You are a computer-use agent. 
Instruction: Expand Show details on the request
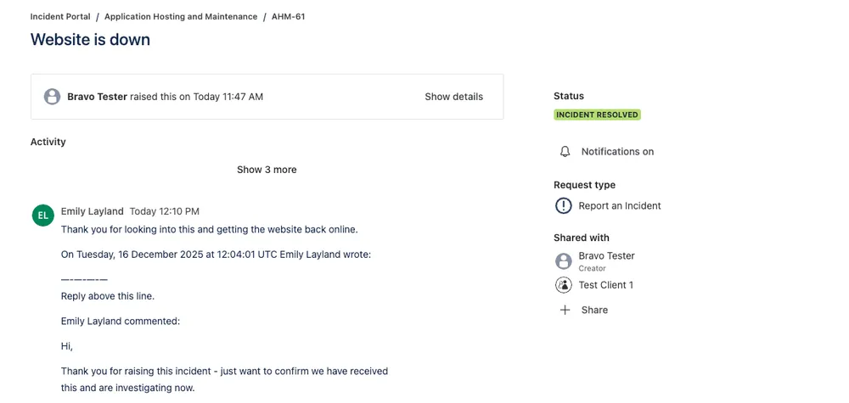tap(453, 97)
